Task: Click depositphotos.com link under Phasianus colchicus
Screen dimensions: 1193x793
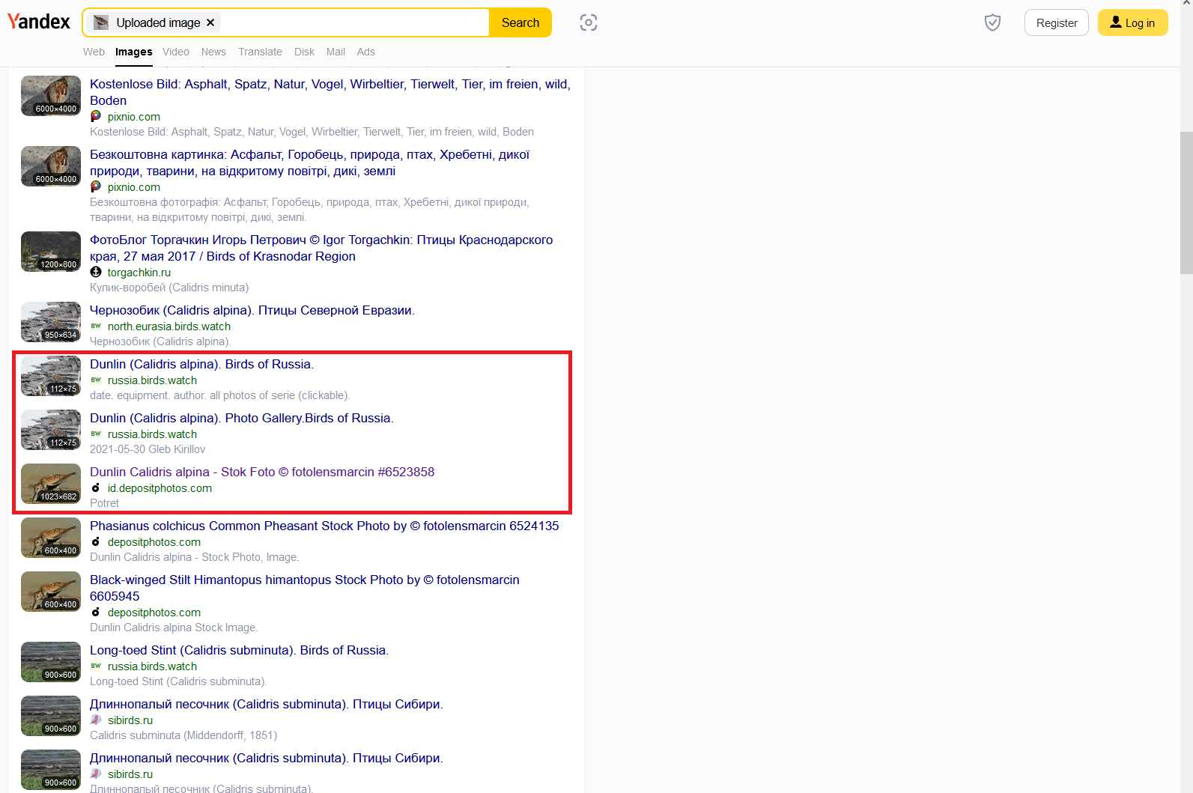Action: [x=154, y=542]
